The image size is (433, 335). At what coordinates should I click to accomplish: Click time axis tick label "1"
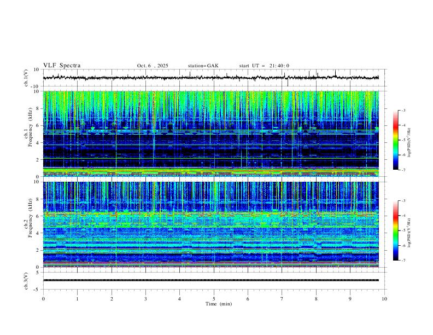[77, 299]
